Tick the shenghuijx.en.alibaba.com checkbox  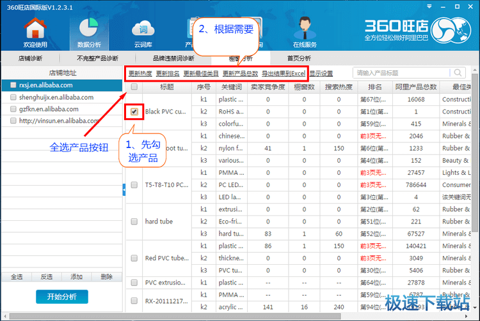[13, 98]
